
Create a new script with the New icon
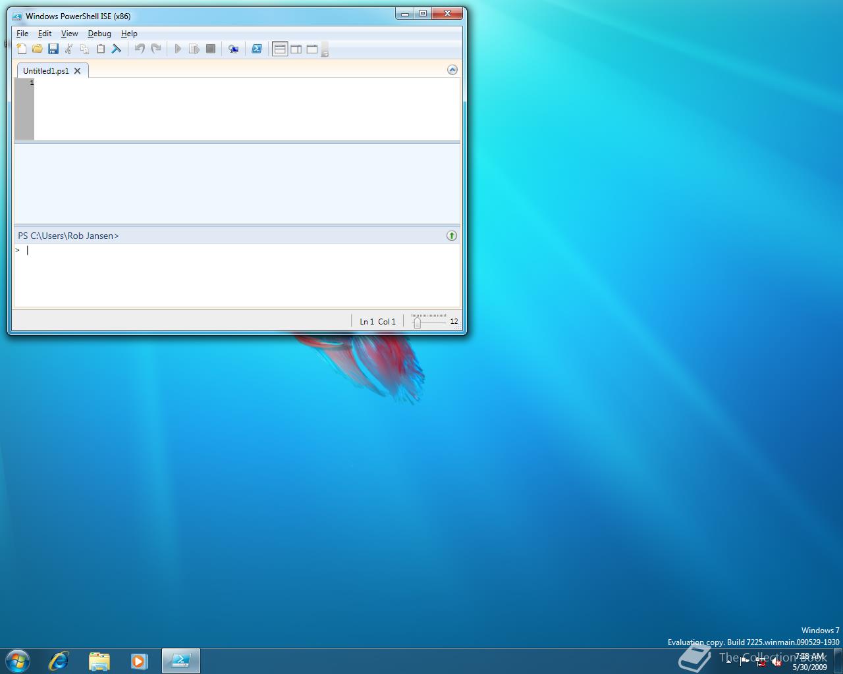point(22,49)
